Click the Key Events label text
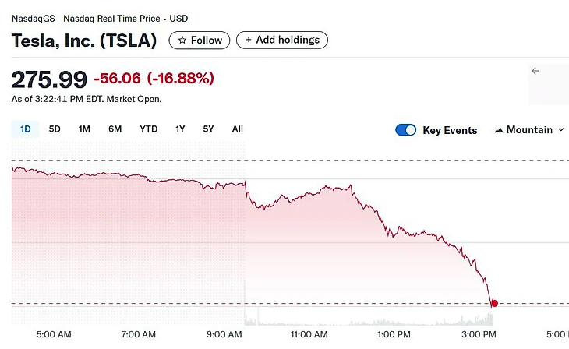The height and width of the screenshot is (349, 569). (450, 130)
